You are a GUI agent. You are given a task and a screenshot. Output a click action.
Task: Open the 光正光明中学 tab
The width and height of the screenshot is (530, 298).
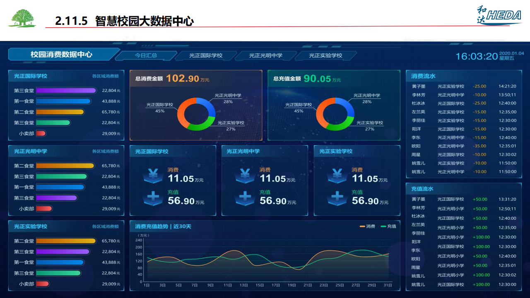[x=266, y=55]
